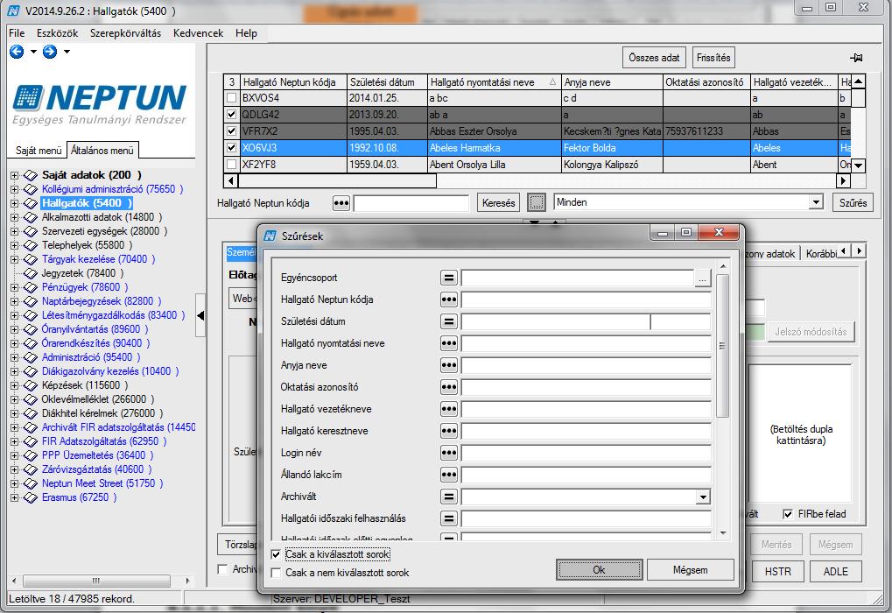Open the forward arrow history dropdown
Viewport: 892px width, 613px height.
(x=67, y=52)
